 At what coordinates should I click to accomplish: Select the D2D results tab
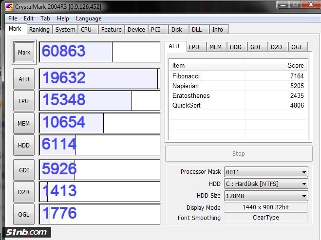(x=276, y=47)
